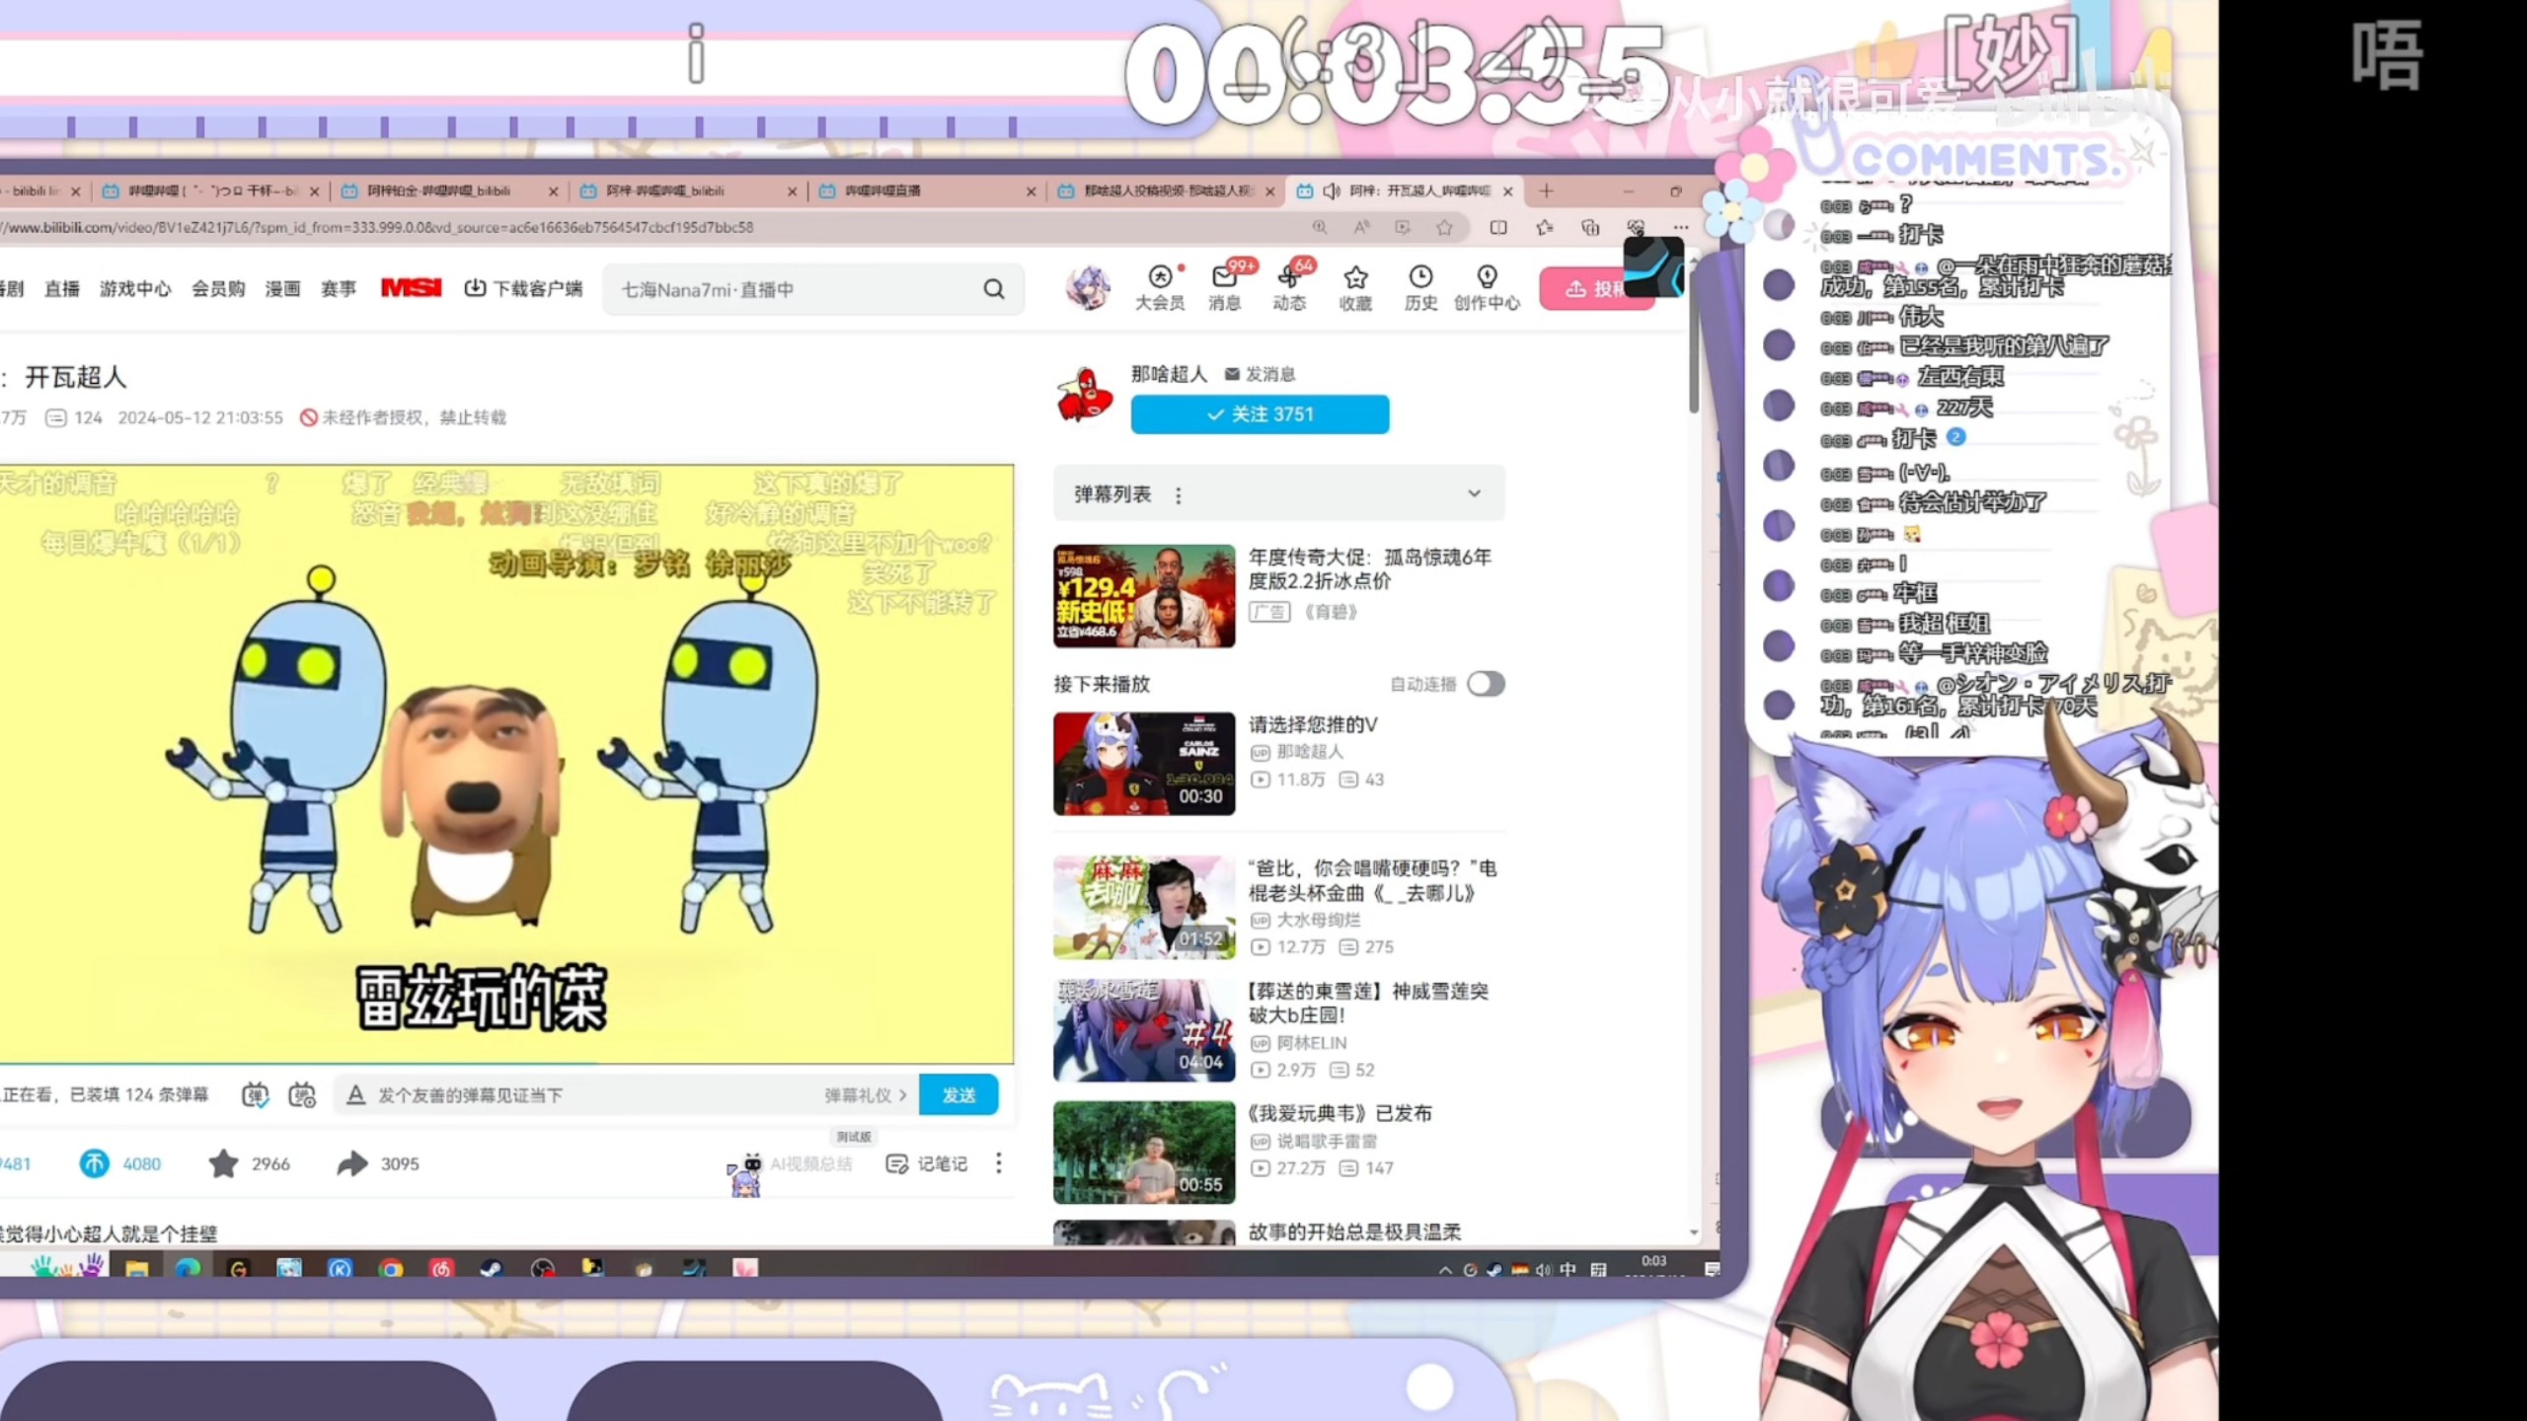This screenshot has width=2527, height=1421.
Task: Open the 直播 navigation item
Action: pos(62,289)
